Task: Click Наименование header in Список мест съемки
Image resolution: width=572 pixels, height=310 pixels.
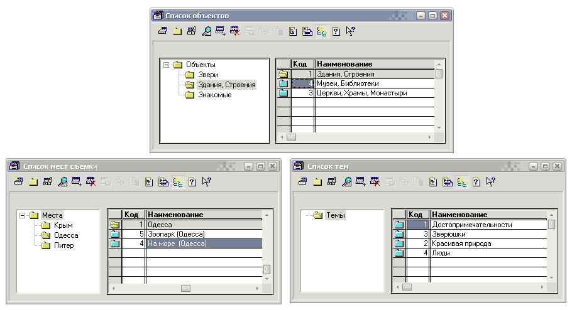Action: tap(204, 215)
